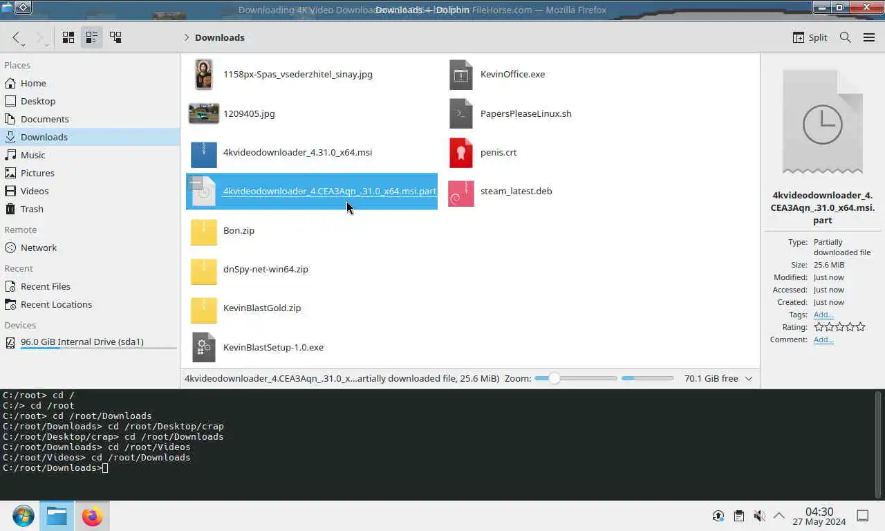Click the PapersPleaseLinux.sh file name

click(525, 113)
